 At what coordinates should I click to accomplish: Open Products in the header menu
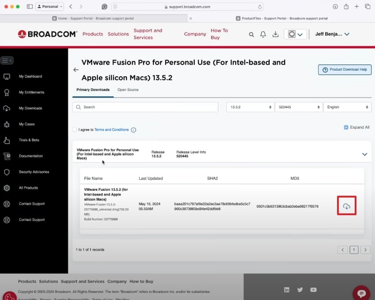point(93,34)
